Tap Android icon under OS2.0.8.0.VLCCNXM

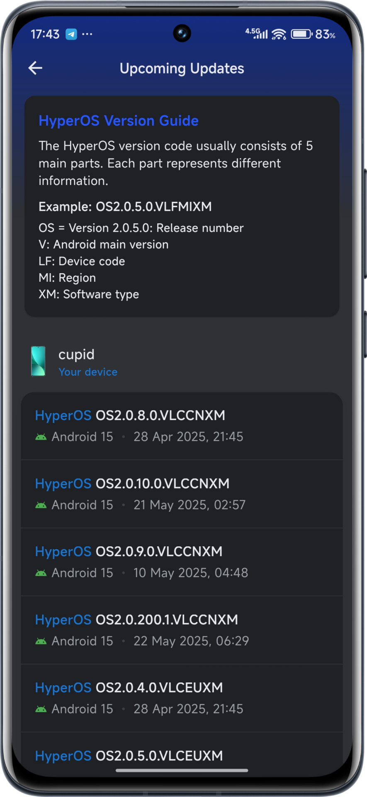tap(41, 437)
